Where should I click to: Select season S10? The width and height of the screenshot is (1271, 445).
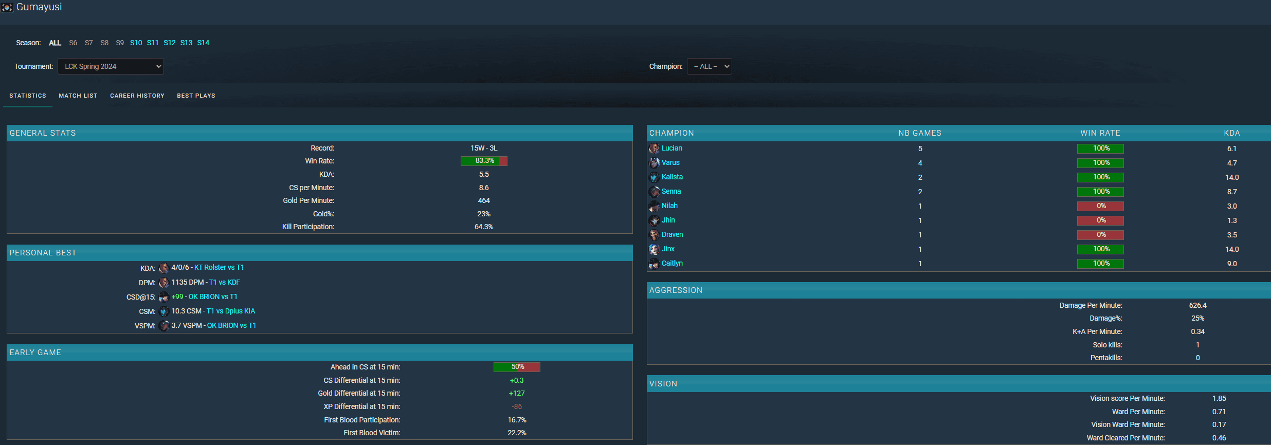tap(136, 43)
